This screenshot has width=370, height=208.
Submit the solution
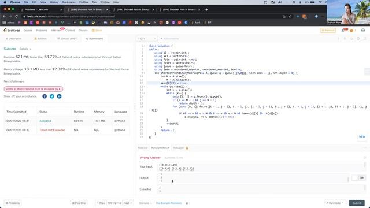(x=357, y=203)
